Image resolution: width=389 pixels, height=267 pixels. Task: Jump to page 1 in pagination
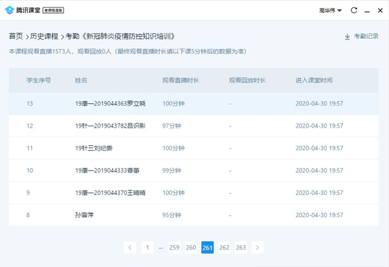(x=147, y=247)
